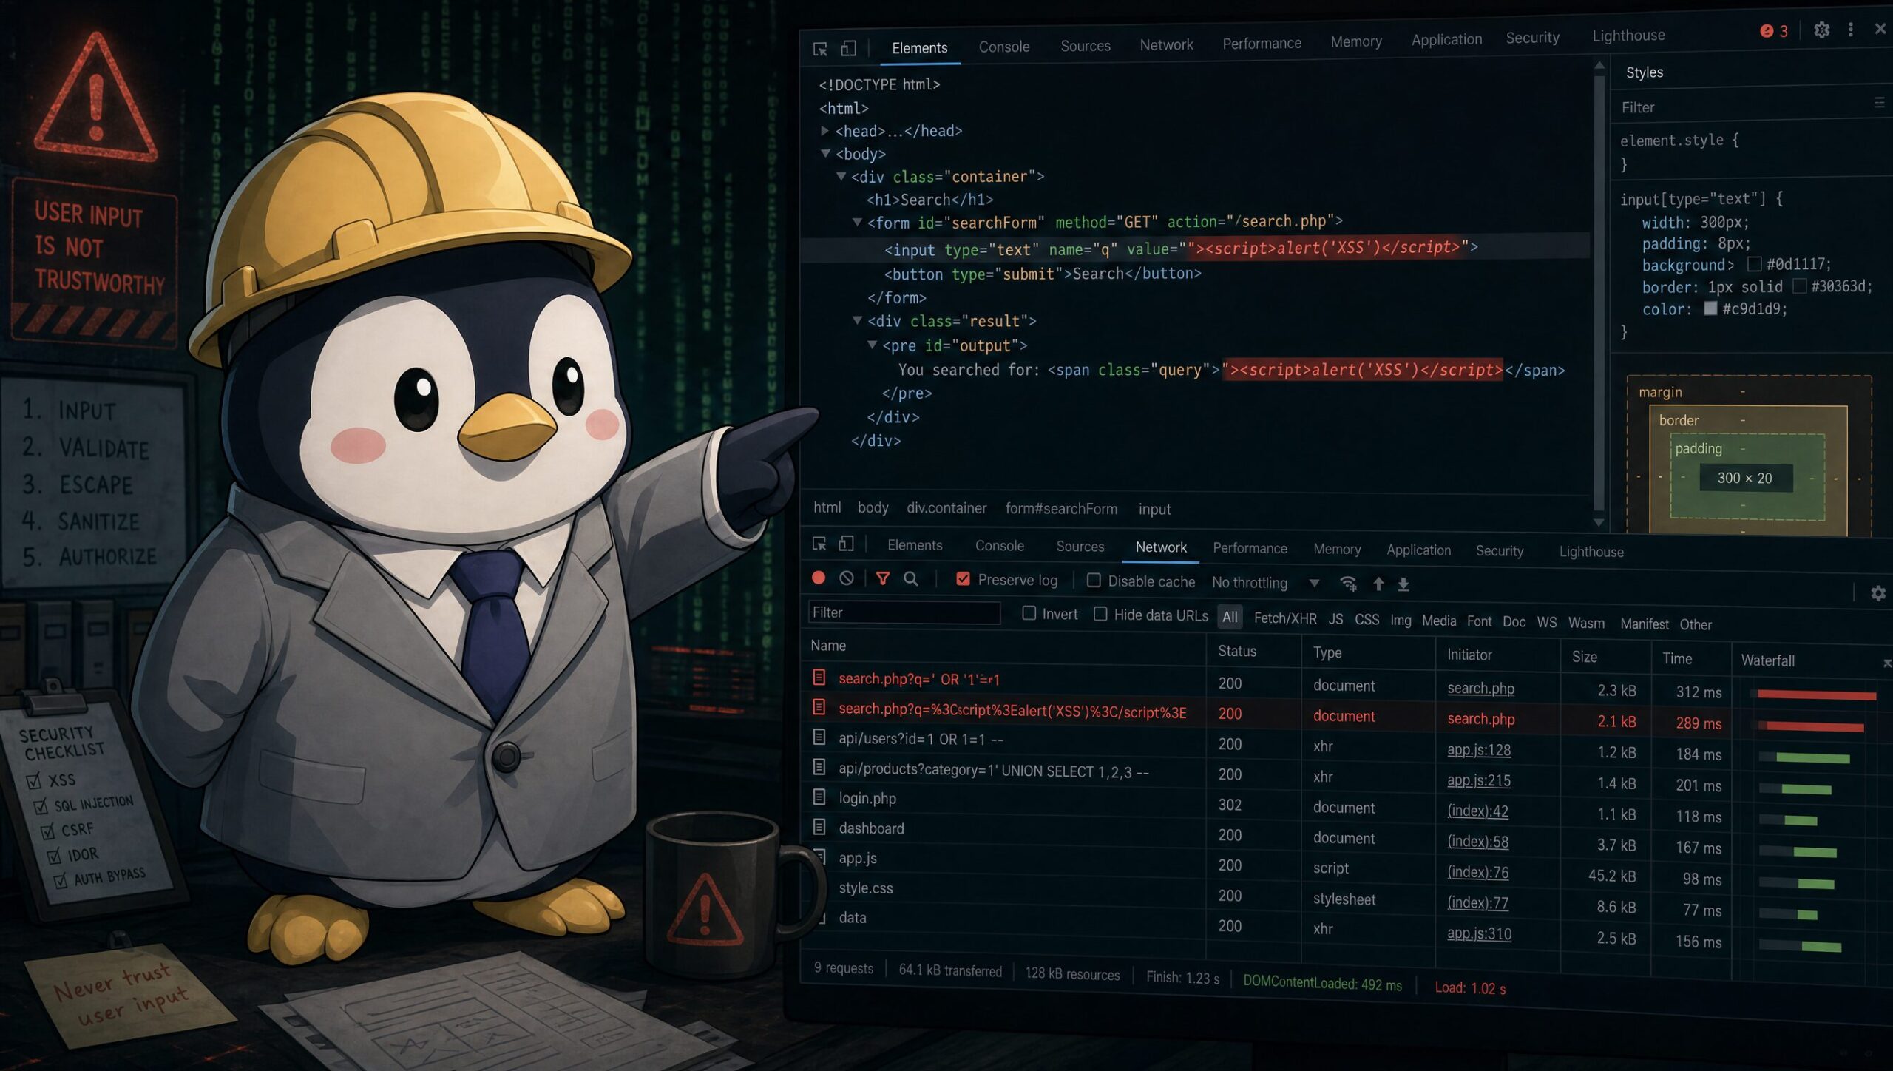Open the Application tab in the drawer tab bar
Viewport: 1893px width, 1071px height.
click(1418, 550)
